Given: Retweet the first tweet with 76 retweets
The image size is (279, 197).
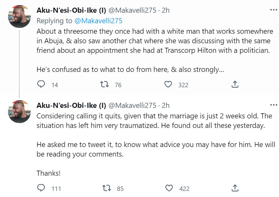Looking at the screenshot, I should click(104, 84).
